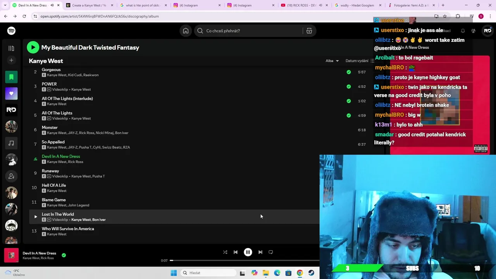Open RD user profile menu
The height and width of the screenshot is (279, 496).
tap(487, 31)
